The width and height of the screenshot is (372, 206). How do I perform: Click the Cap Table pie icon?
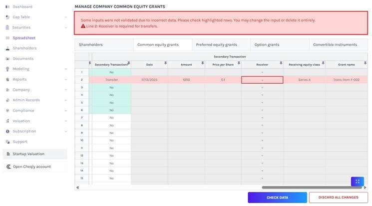[x=7, y=17]
